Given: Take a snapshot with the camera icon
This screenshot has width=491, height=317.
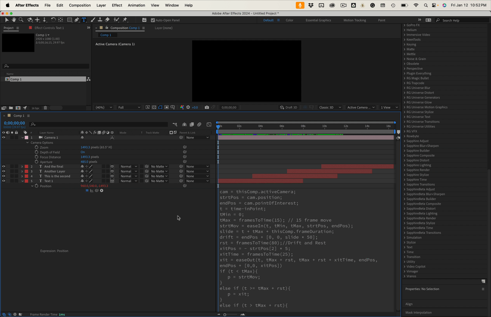Looking at the screenshot, I should [207, 107].
